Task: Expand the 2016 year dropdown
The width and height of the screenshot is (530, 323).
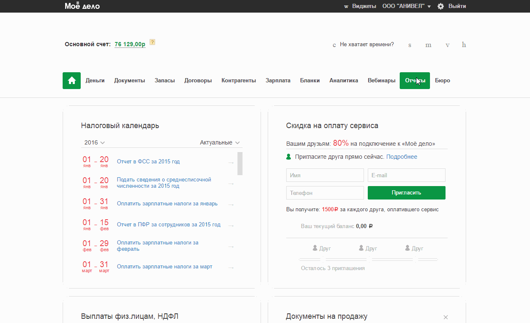Action: coord(95,142)
